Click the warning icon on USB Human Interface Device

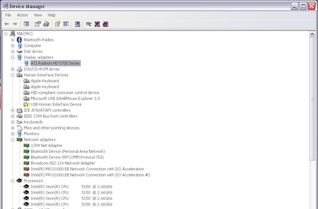26,104
